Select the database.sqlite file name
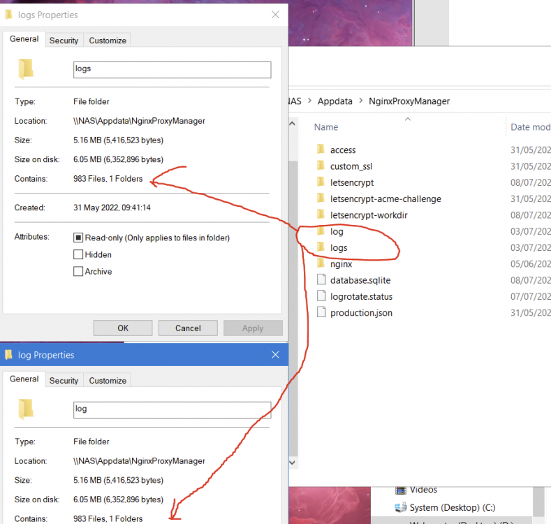The height and width of the screenshot is (524, 551). (360, 280)
